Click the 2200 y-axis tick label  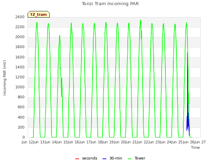20,27
